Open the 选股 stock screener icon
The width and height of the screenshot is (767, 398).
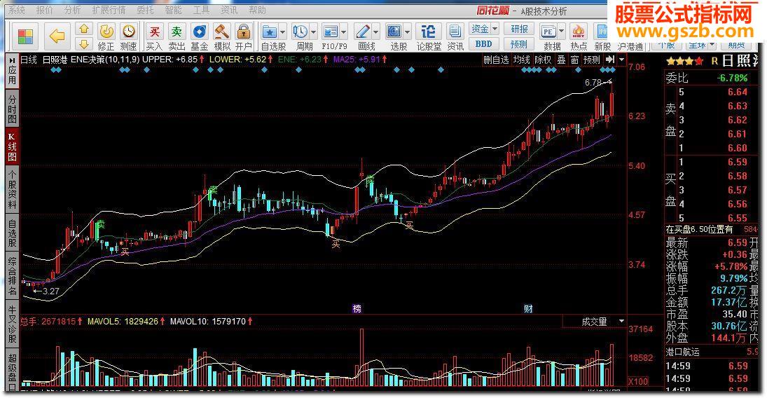(394, 32)
